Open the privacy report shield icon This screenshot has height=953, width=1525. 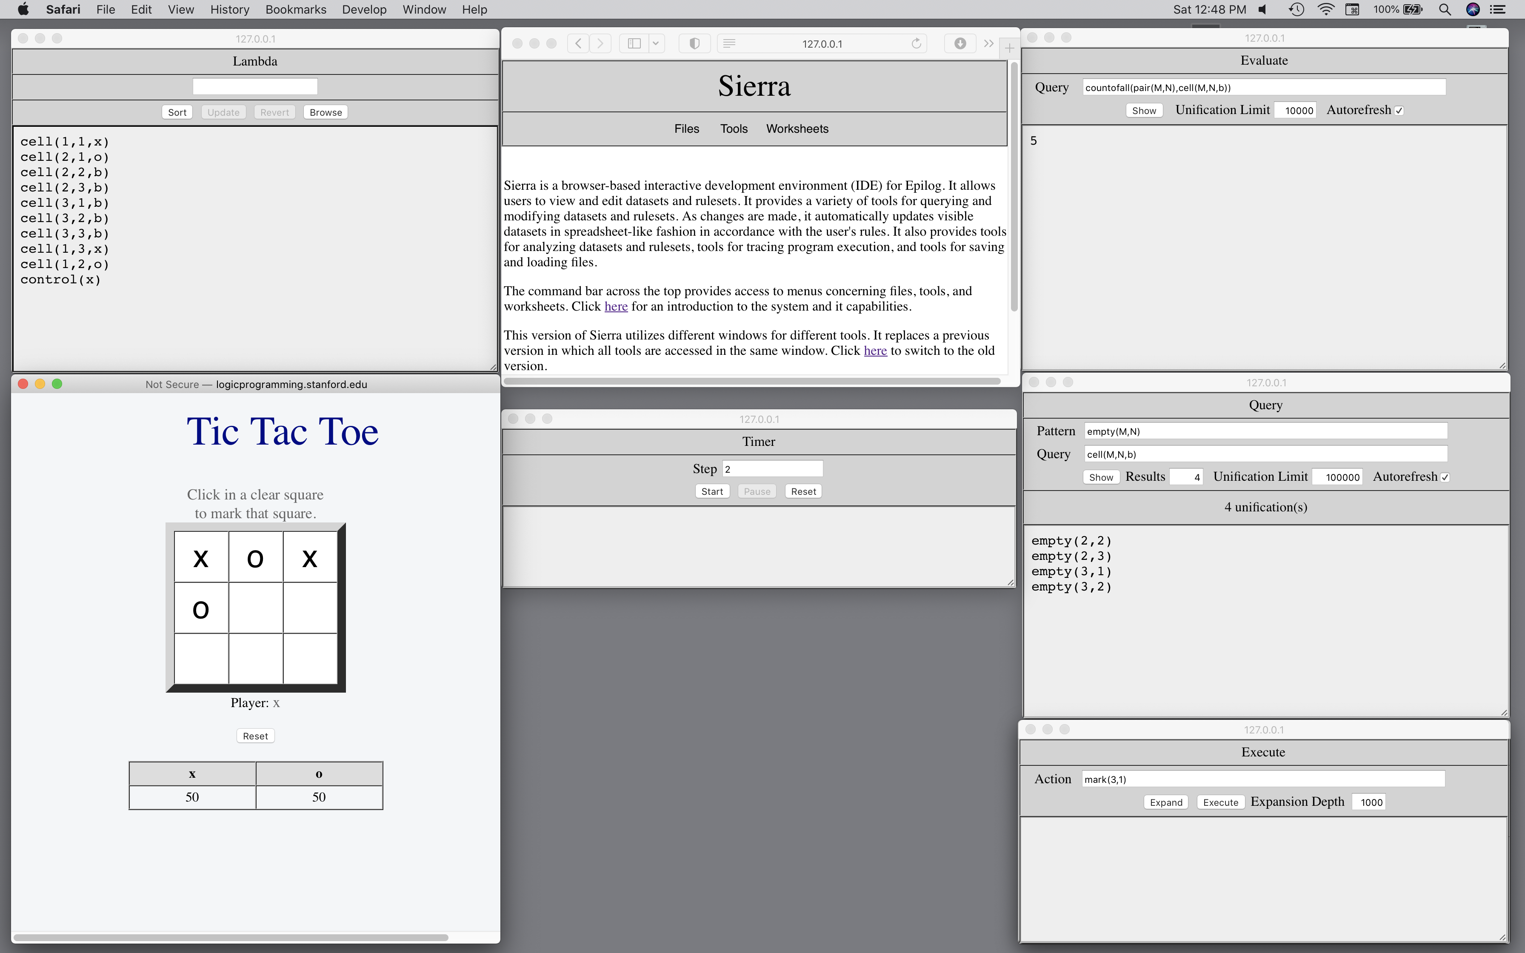click(x=694, y=43)
